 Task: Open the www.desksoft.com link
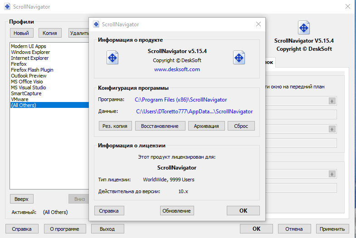click(177, 69)
